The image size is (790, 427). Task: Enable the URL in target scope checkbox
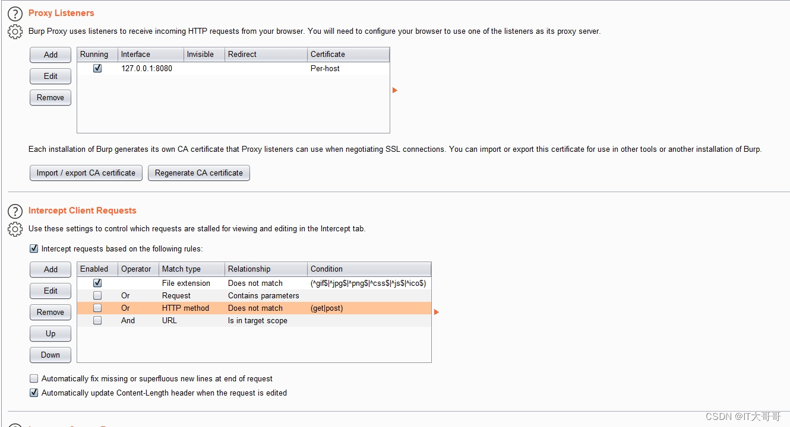(x=97, y=320)
